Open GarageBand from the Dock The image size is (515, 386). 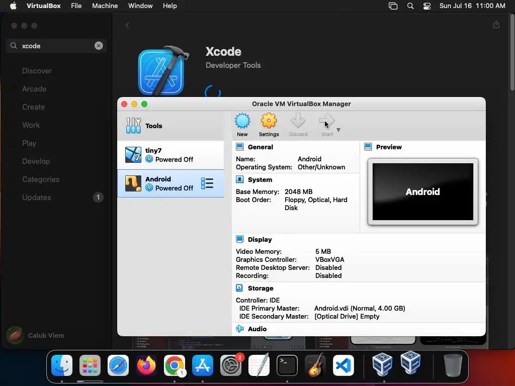coord(315,365)
